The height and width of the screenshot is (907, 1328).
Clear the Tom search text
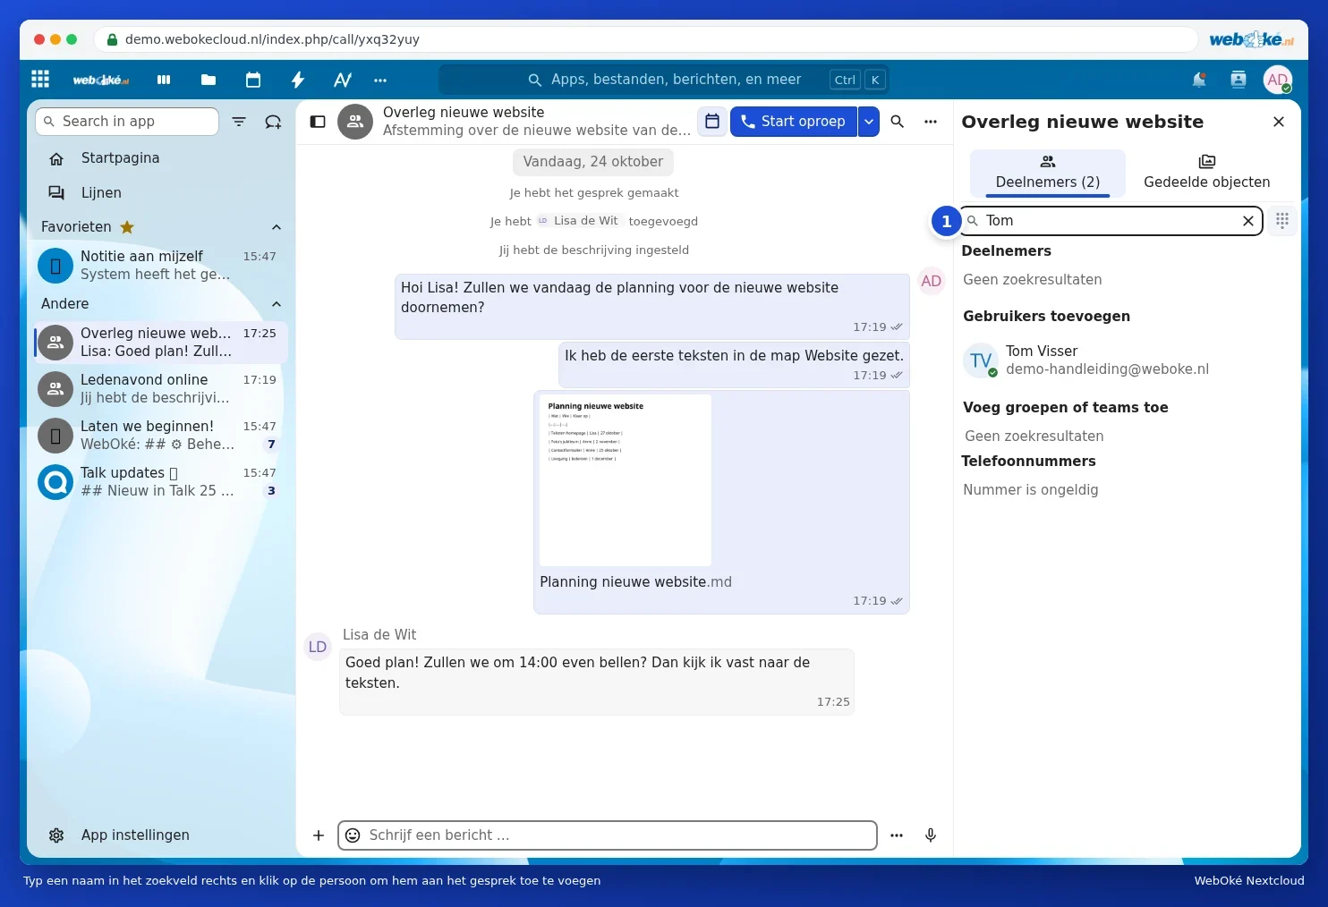pyautogui.click(x=1248, y=221)
